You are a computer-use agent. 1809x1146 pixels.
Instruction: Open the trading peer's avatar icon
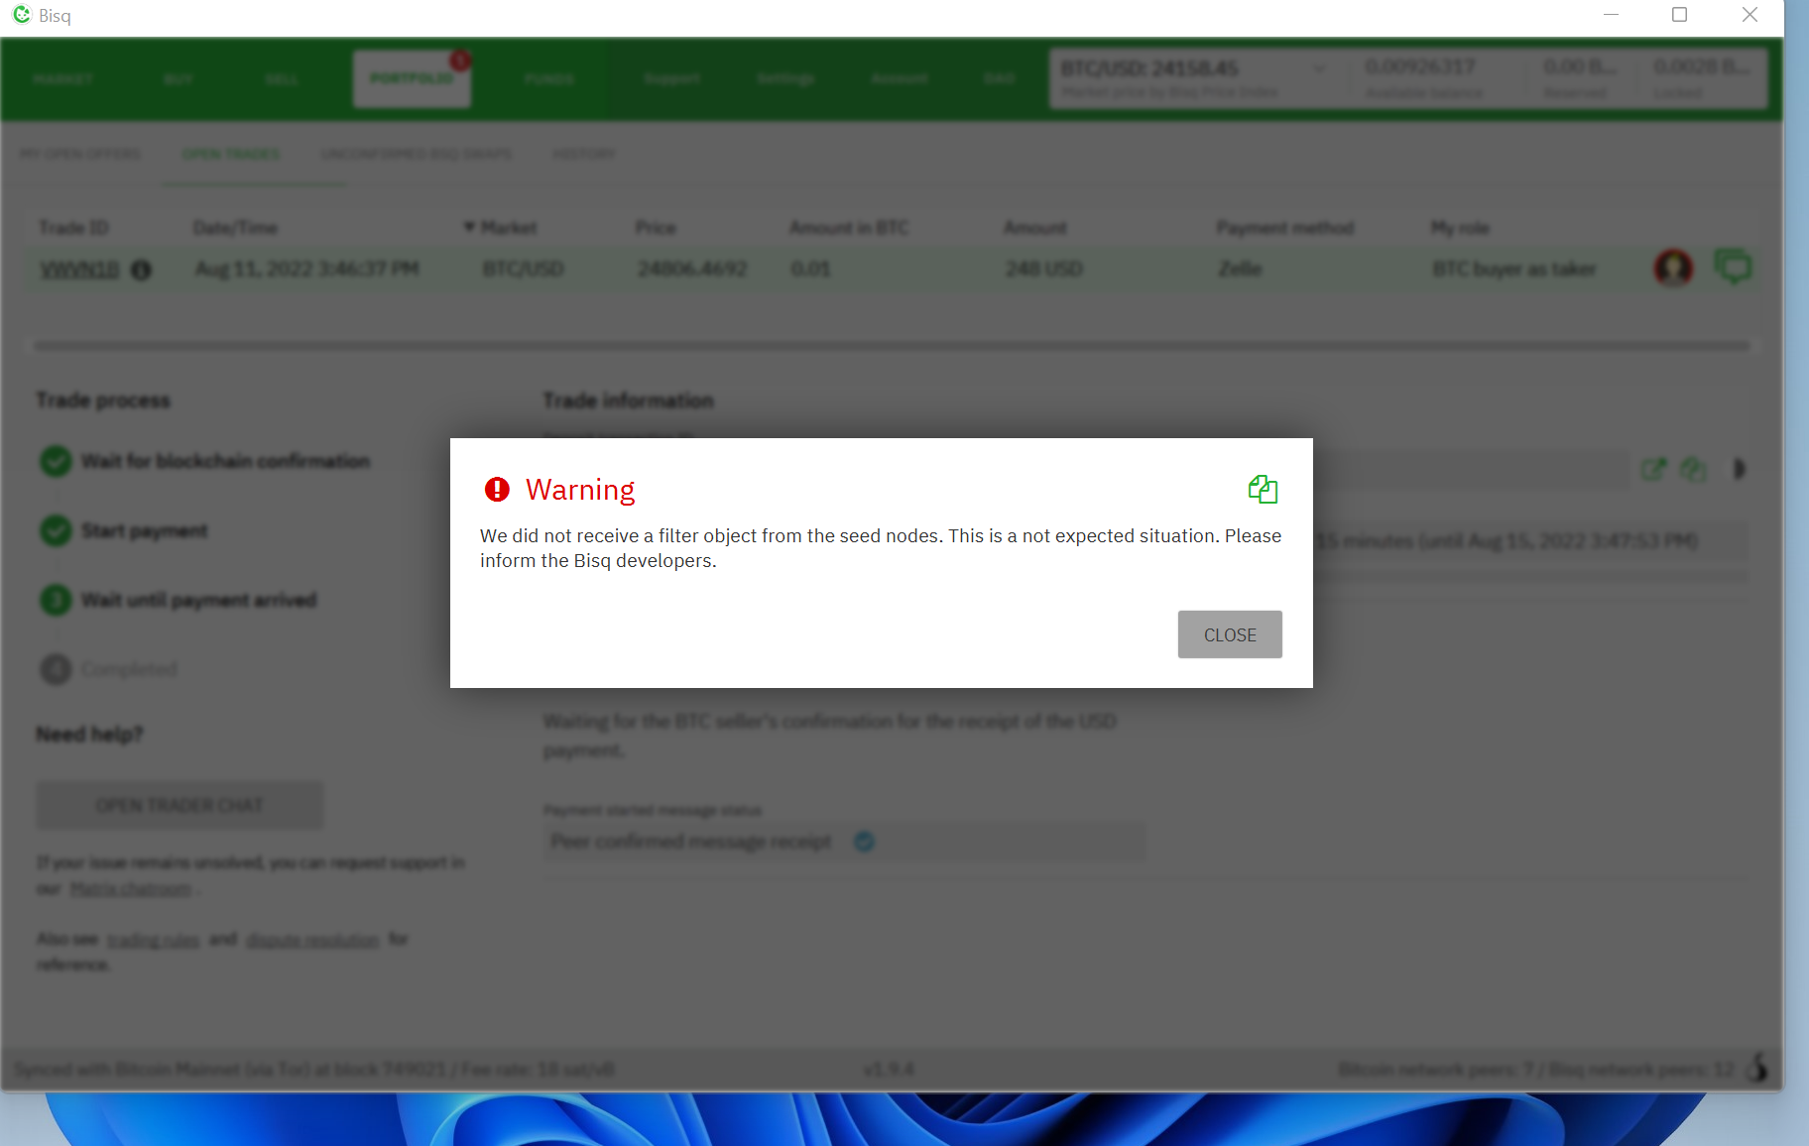click(1672, 268)
